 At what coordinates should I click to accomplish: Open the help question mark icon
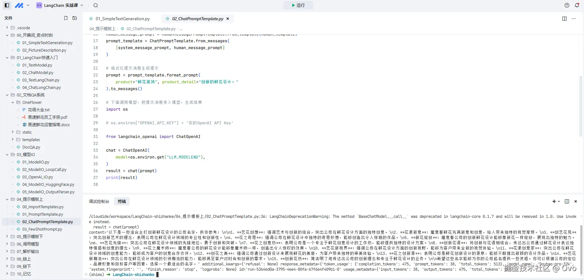tap(567, 5)
